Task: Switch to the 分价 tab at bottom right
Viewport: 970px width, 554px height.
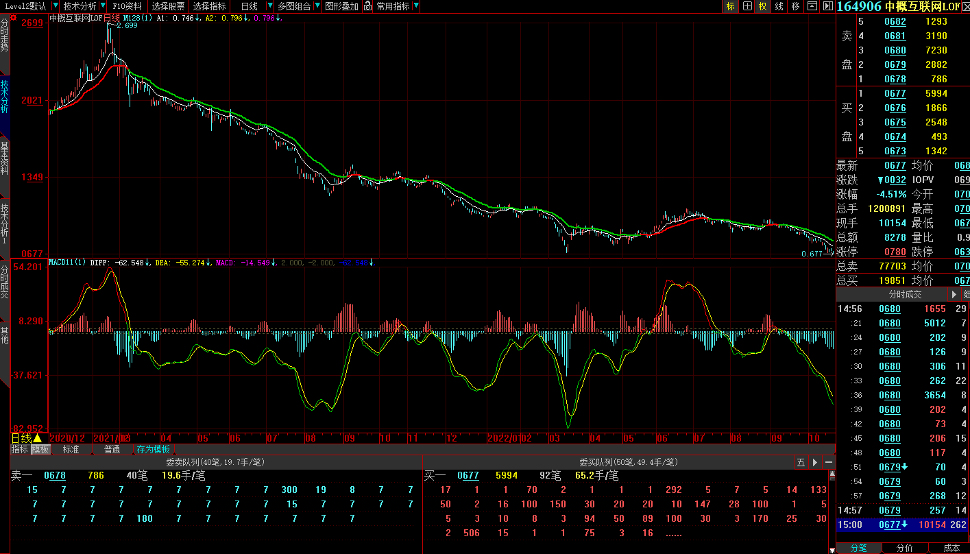Action: coord(904,548)
